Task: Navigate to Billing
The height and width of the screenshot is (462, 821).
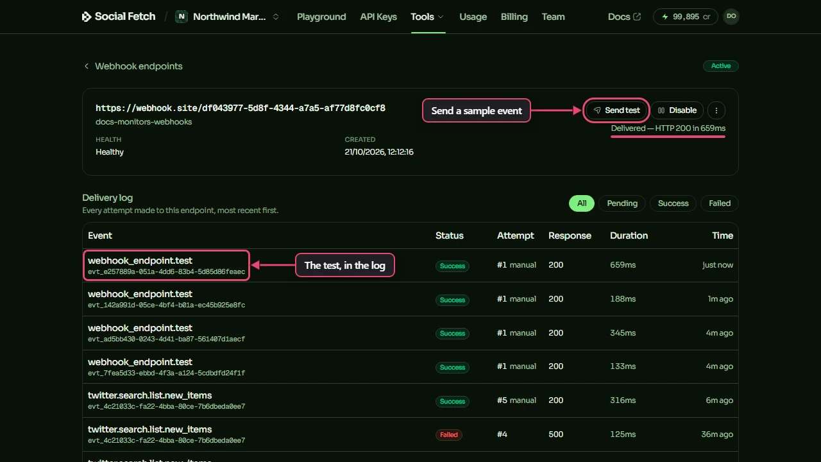Action: [514, 17]
